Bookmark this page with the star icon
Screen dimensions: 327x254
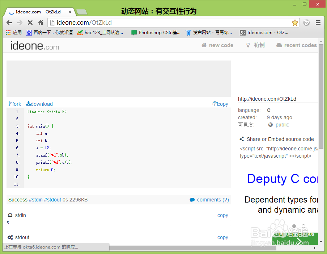coord(295,22)
